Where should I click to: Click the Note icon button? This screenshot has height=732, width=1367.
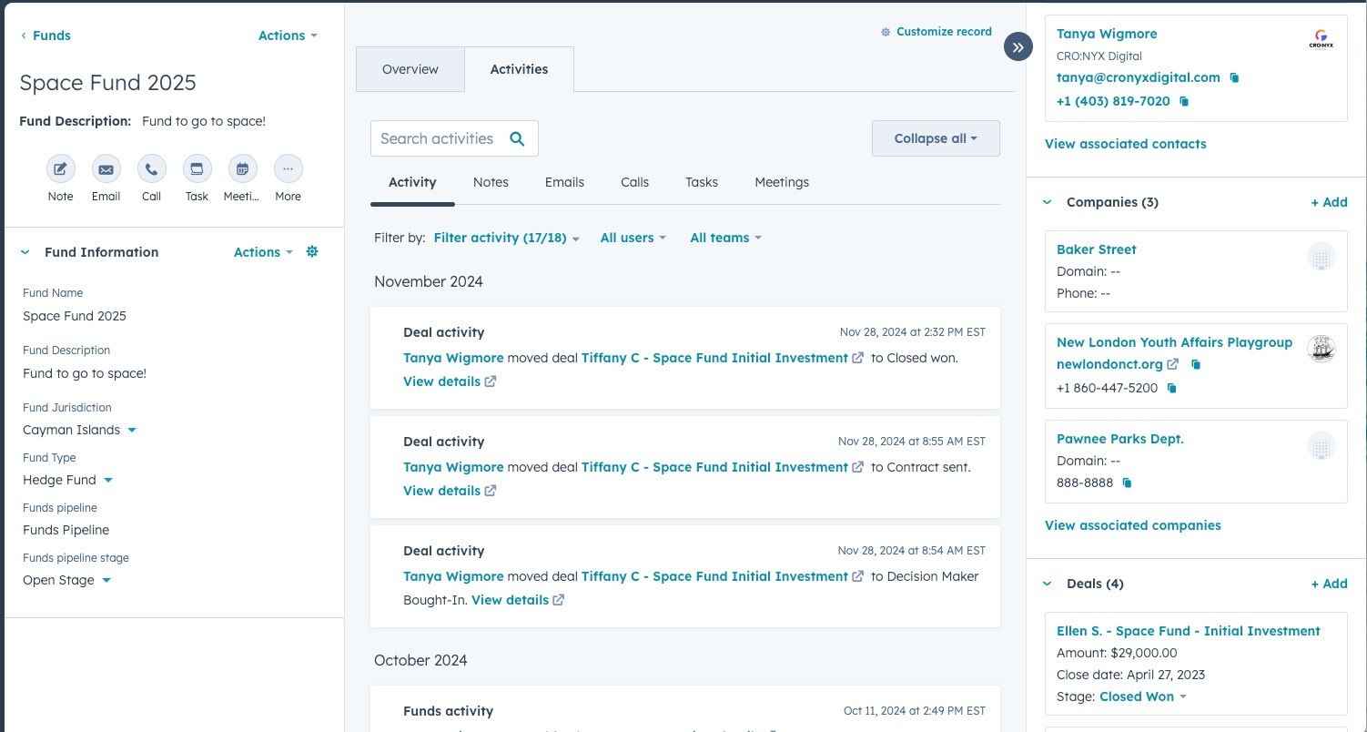tap(60, 169)
